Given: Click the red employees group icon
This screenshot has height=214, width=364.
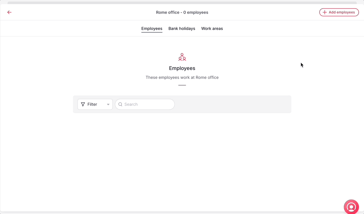Looking at the screenshot, I should [x=182, y=57].
